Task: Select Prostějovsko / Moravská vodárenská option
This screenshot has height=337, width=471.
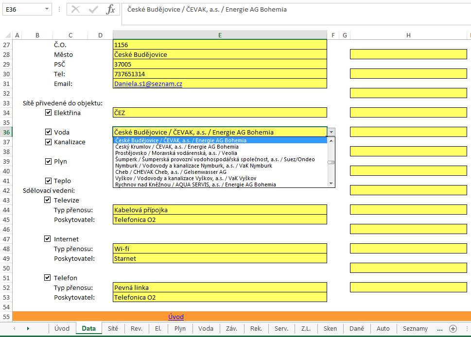Action: tap(220, 153)
